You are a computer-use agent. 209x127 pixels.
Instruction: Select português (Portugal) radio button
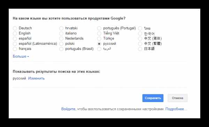pyautogui.click(x=99, y=28)
